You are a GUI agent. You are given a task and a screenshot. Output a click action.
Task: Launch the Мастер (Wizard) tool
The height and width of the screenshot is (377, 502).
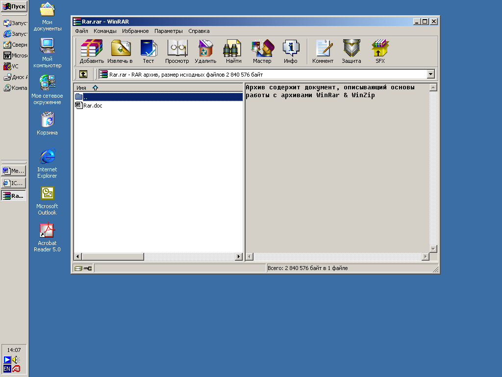point(262,51)
